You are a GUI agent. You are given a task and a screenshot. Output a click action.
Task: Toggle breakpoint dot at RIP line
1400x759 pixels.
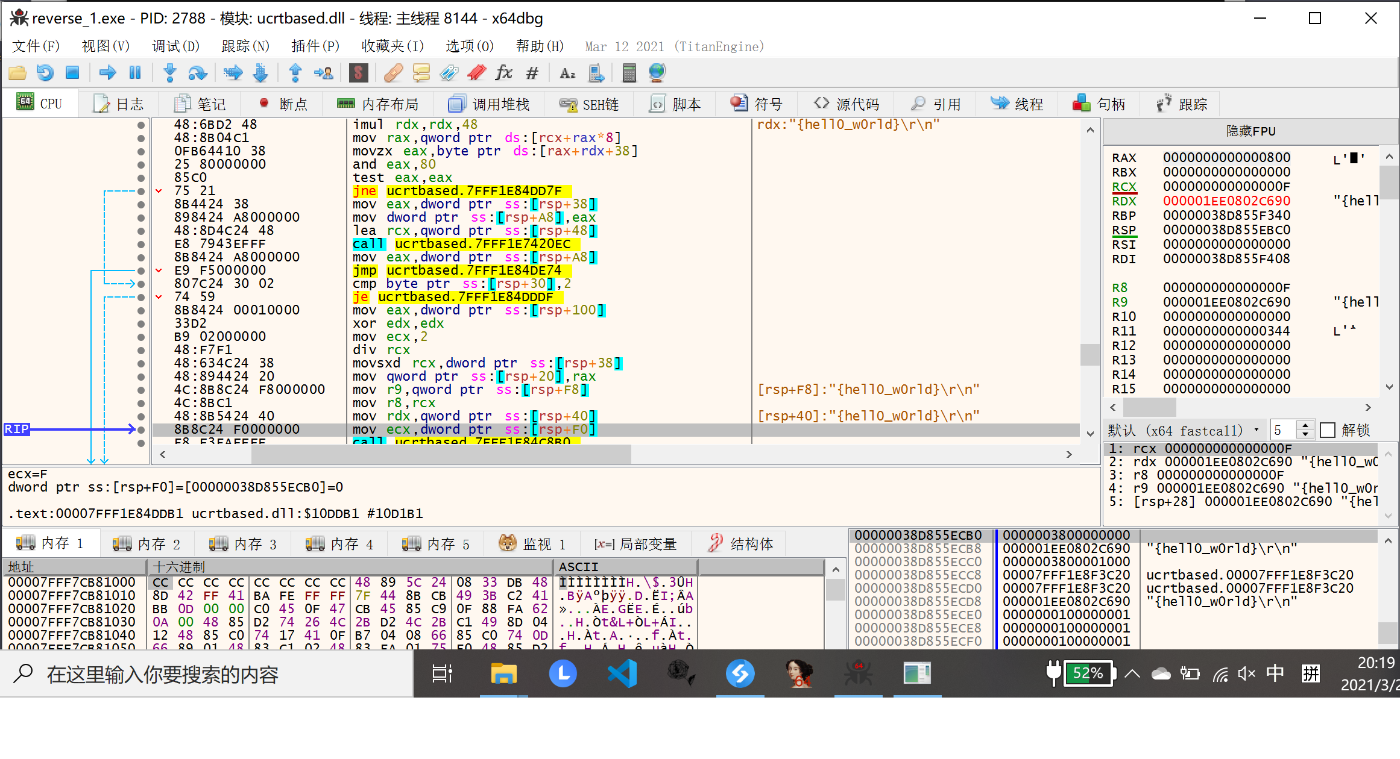(141, 429)
